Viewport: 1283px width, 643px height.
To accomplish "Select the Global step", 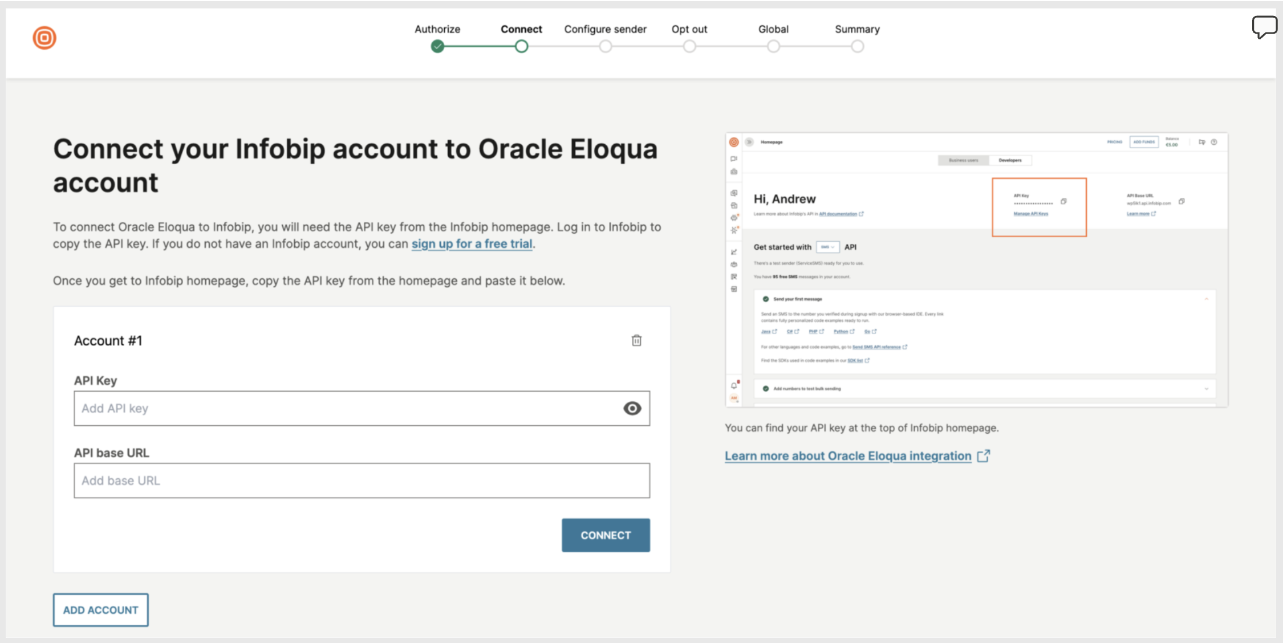I will tap(773, 29).
